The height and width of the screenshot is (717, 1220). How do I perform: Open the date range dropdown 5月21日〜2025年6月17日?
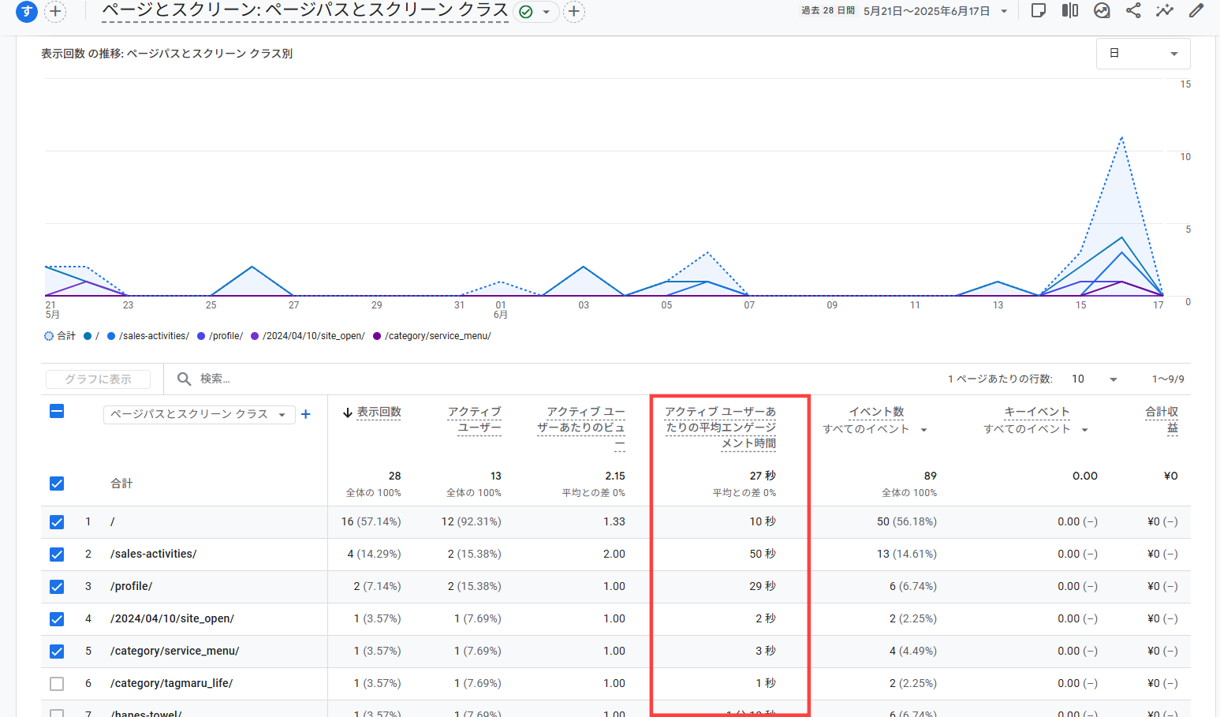(935, 11)
